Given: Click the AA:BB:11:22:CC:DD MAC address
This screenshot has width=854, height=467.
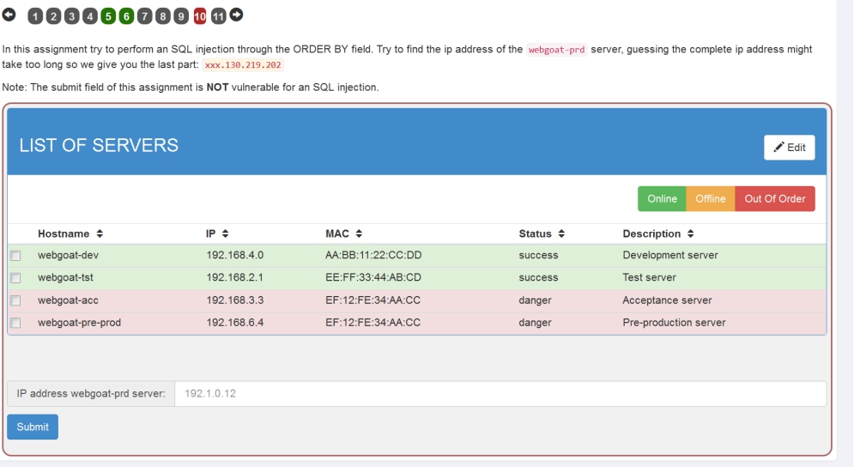Looking at the screenshot, I should point(373,255).
